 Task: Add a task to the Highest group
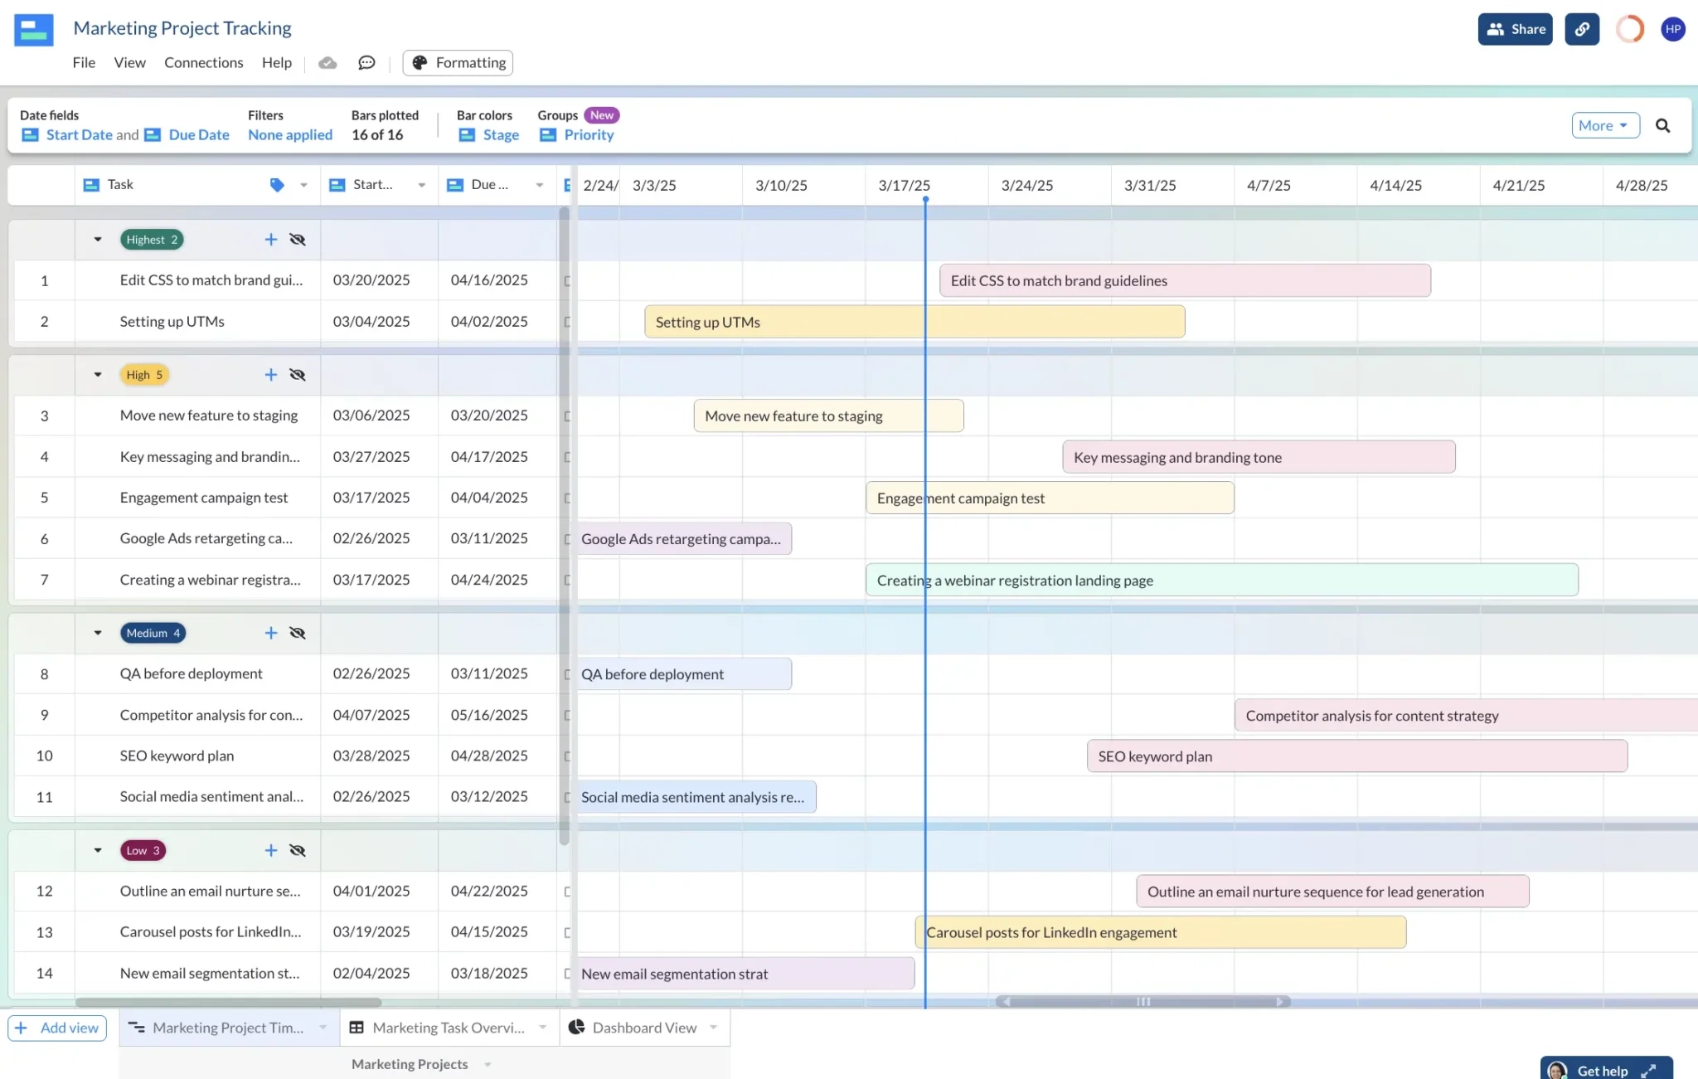click(x=270, y=240)
